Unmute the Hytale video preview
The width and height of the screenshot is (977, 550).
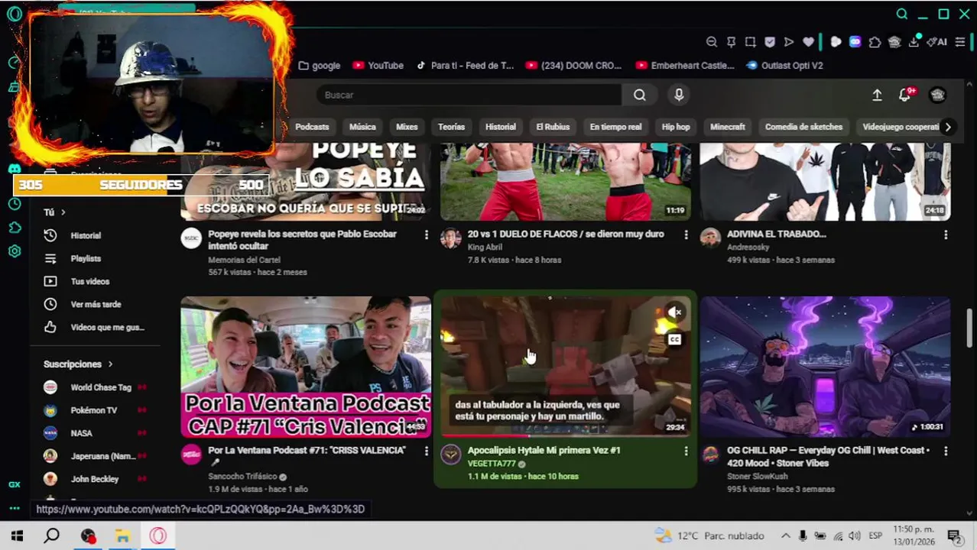674,312
